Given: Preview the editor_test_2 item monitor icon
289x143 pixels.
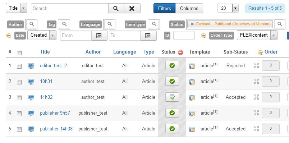Looking at the screenshot, I should tap(31, 66).
